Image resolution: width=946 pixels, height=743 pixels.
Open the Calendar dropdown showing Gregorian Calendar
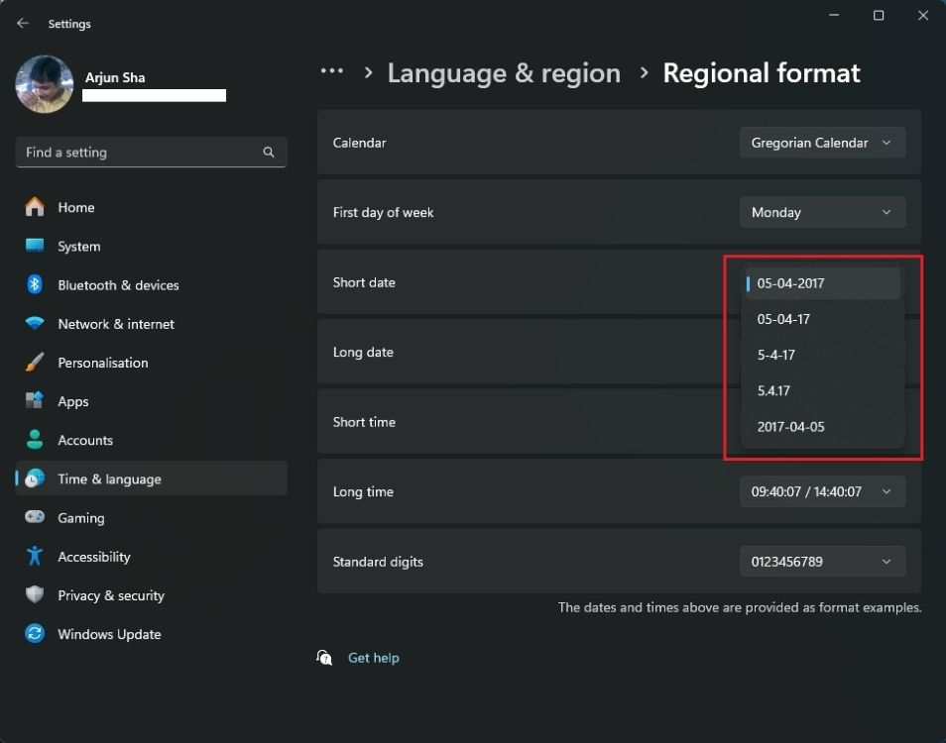822,142
